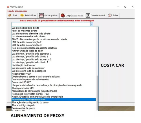Choose Luz de nevoeiro dianteira lado direito

[x=54, y=34]
